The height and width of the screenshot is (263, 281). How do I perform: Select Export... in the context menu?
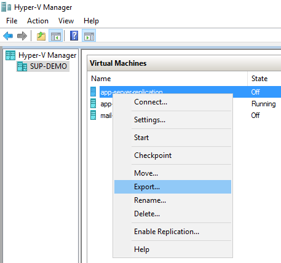point(173,187)
